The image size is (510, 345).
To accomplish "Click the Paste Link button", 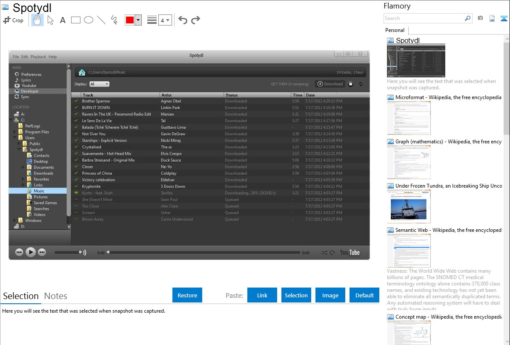I will pos(262,295).
